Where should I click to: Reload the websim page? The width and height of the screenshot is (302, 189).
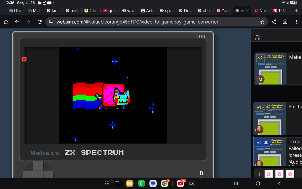(x=40, y=22)
